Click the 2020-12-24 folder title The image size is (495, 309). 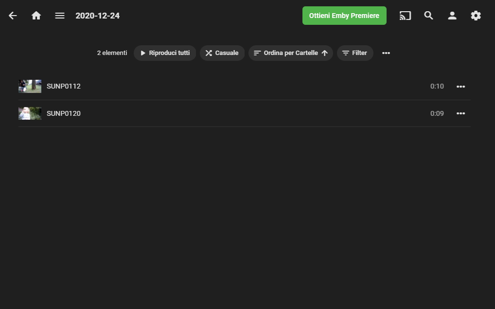click(97, 16)
